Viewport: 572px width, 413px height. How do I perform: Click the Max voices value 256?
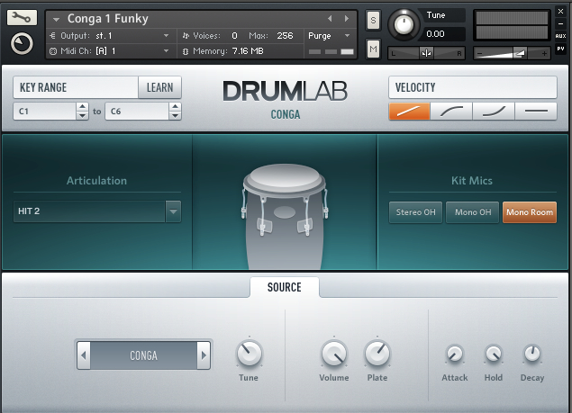click(x=285, y=36)
